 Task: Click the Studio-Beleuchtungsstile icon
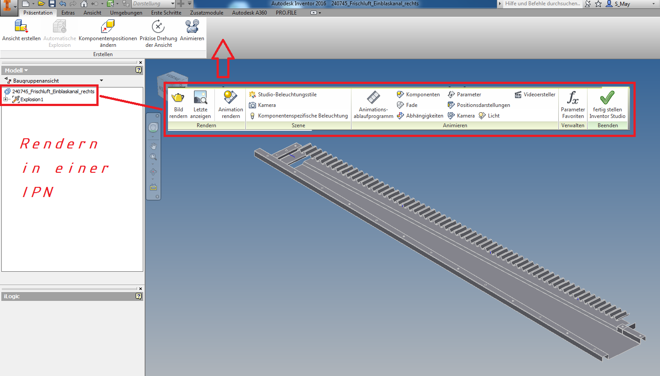click(252, 94)
